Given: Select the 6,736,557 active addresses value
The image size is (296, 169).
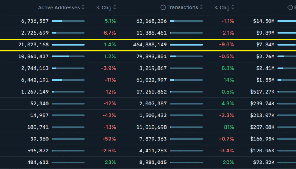Looking at the screenshot, I should [x=35, y=21].
